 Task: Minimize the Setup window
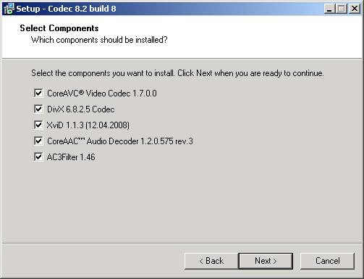(329, 9)
